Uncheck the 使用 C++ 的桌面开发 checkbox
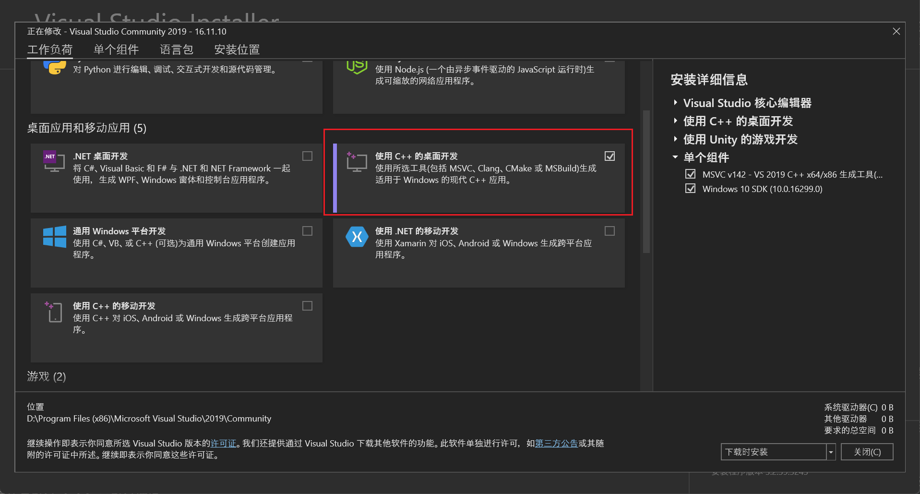 tap(609, 156)
